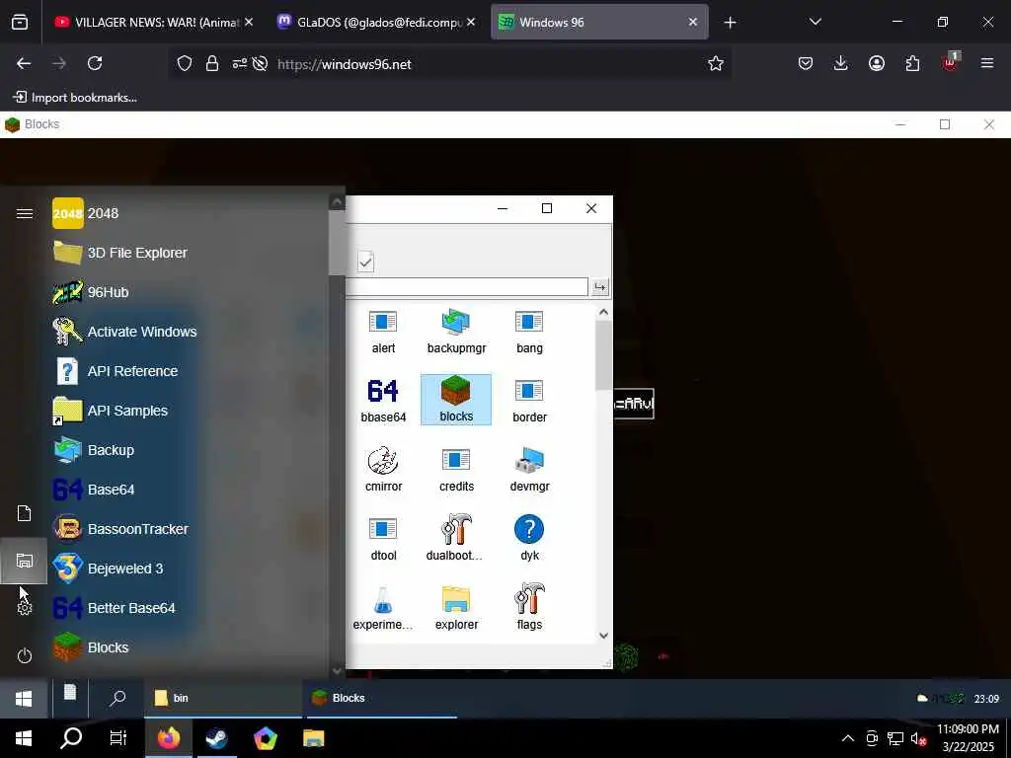Select the credits file icon

point(456,469)
